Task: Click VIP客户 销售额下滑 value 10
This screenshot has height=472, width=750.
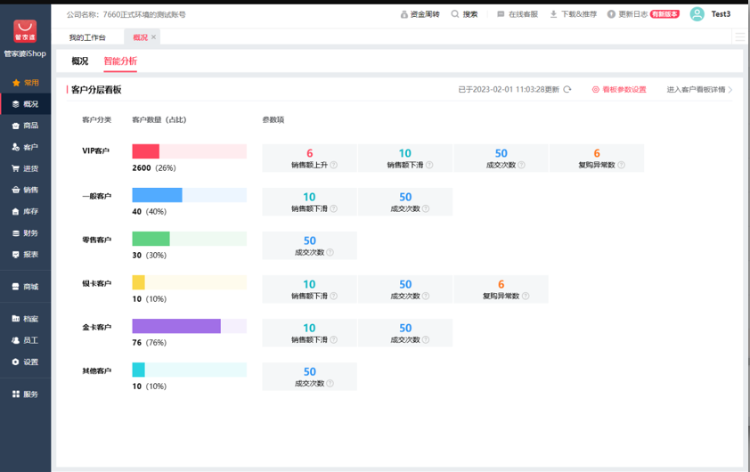Action: 405,153
